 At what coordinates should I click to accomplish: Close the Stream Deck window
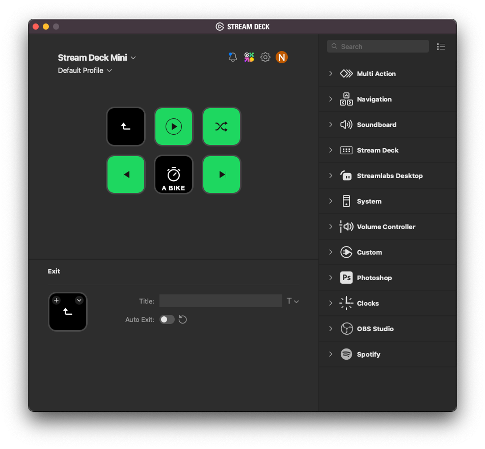pos(36,27)
